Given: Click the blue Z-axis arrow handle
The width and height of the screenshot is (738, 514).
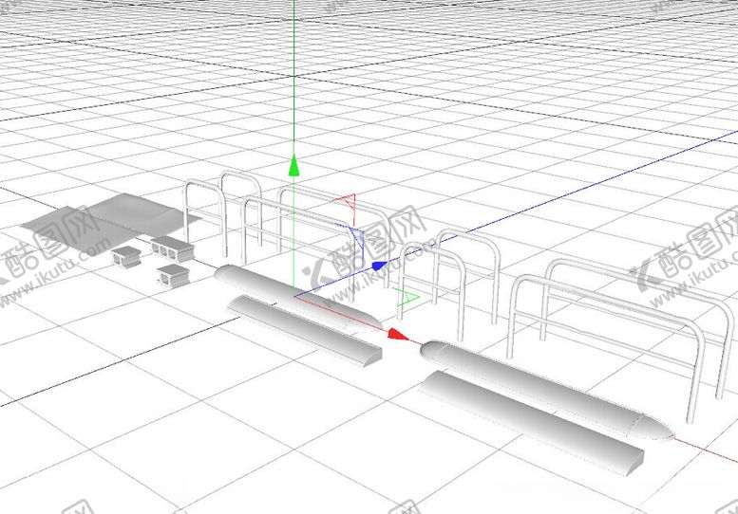Looking at the screenshot, I should point(379,266).
